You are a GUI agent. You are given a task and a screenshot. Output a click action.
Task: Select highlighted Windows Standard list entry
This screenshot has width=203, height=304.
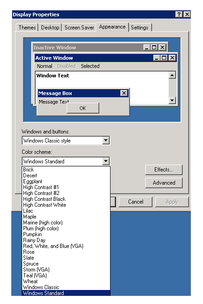click(x=66, y=293)
